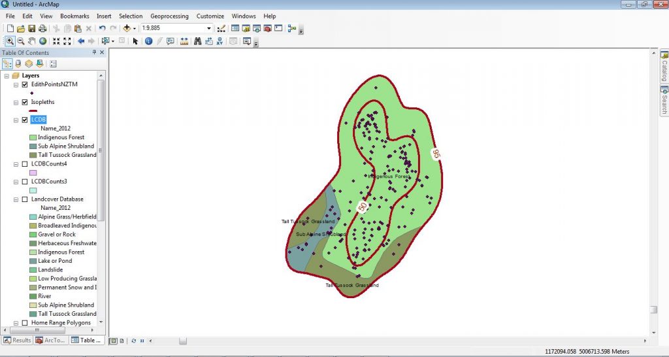This screenshot has width=669, height=357.
Task: Open the Catalog side panel
Action: click(664, 67)
